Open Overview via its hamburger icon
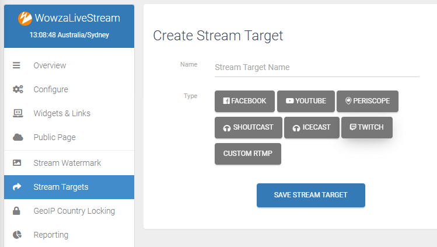 click(16, 65)
